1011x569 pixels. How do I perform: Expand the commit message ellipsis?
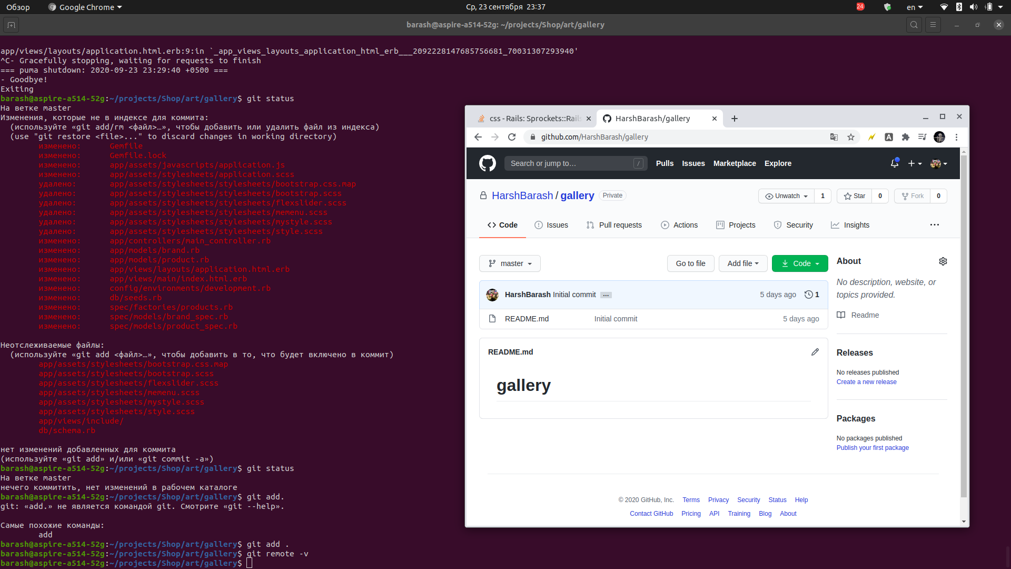[606, 295]
